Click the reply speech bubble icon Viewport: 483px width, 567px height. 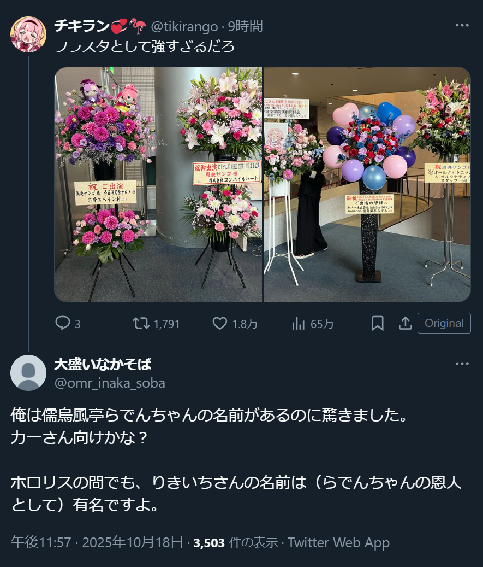(x=62, y=323)
